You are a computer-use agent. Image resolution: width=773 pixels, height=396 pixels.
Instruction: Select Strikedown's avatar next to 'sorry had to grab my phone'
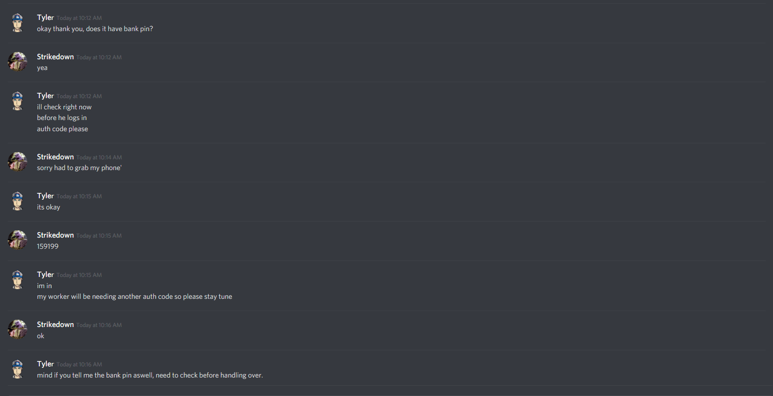(x=18, y=162)
